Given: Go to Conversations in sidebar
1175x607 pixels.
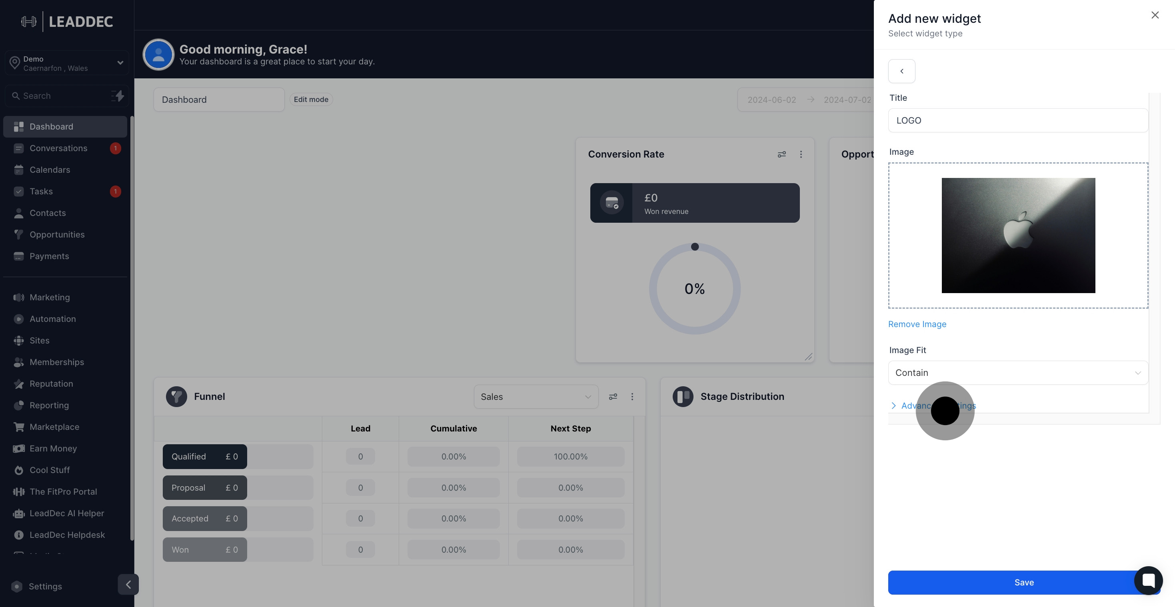Looking at the screenshot, I should click(58, 148).
